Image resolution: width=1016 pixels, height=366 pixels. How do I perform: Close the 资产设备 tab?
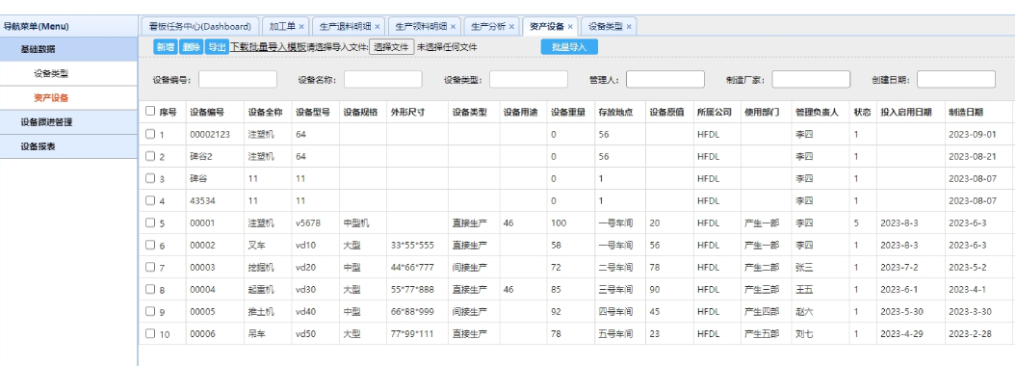[570, 27]
